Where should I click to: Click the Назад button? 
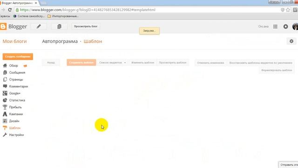[51, 63]
